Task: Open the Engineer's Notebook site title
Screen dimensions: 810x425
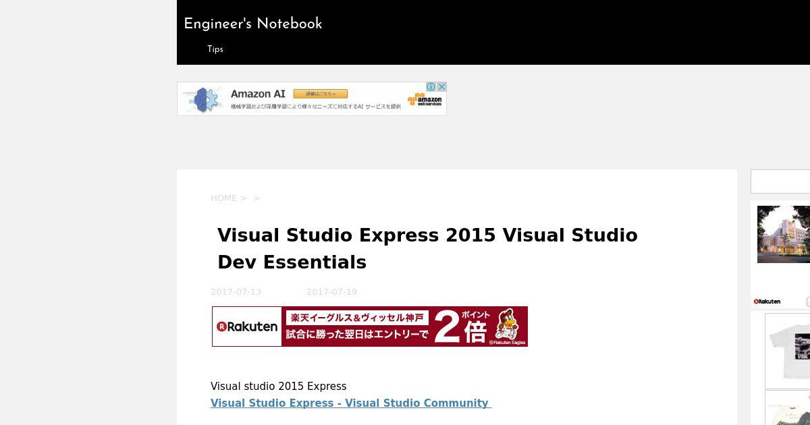Action: coord(252,24)
